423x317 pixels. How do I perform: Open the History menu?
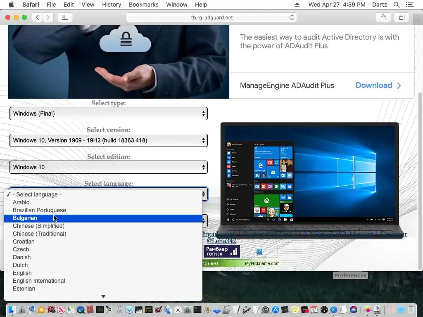coord(112,5)
